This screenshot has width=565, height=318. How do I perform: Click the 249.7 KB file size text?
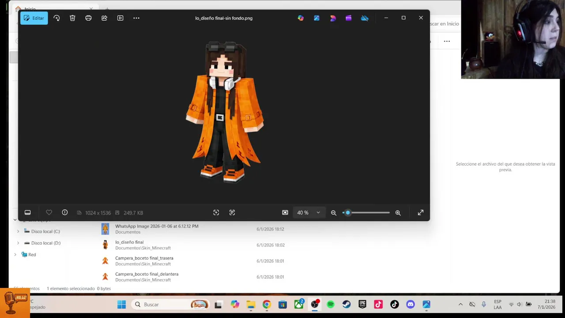click(x=133, y=213)
